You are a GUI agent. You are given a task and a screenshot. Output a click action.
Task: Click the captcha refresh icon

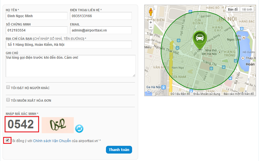[79, 129]
